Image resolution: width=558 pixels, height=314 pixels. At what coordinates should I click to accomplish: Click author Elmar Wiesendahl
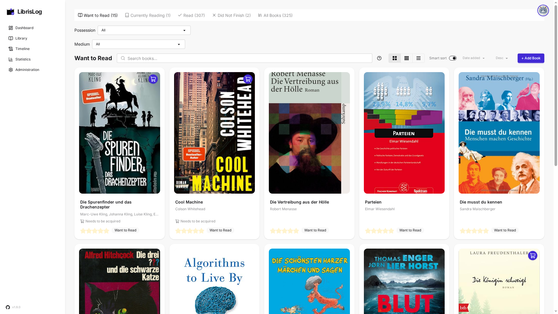[380, 209]
